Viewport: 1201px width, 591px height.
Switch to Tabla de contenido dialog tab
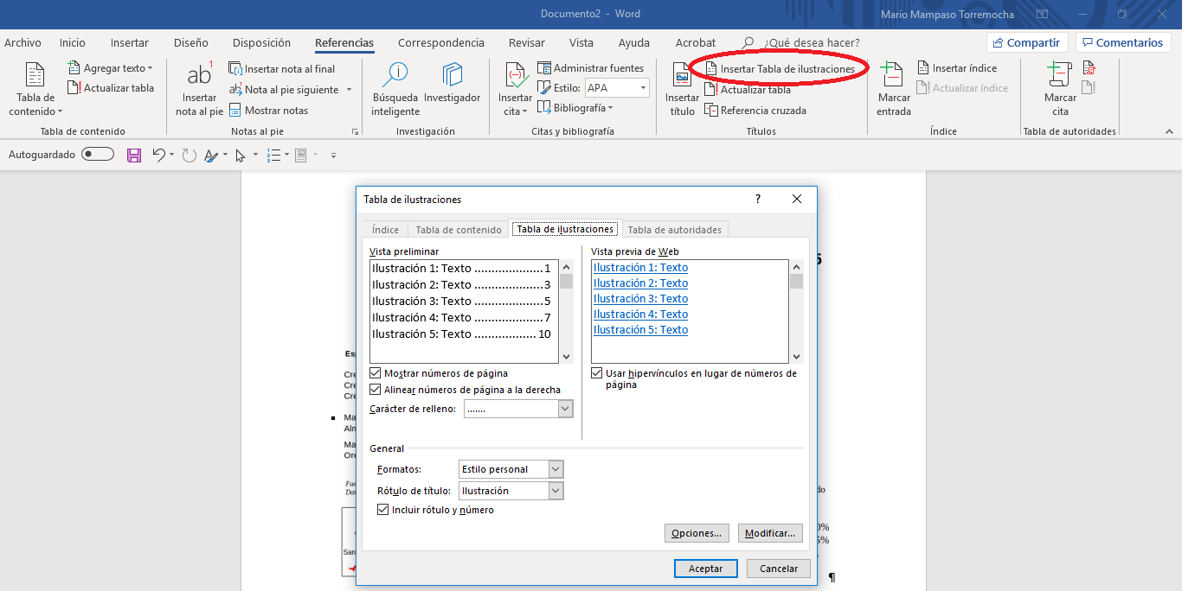459,230
